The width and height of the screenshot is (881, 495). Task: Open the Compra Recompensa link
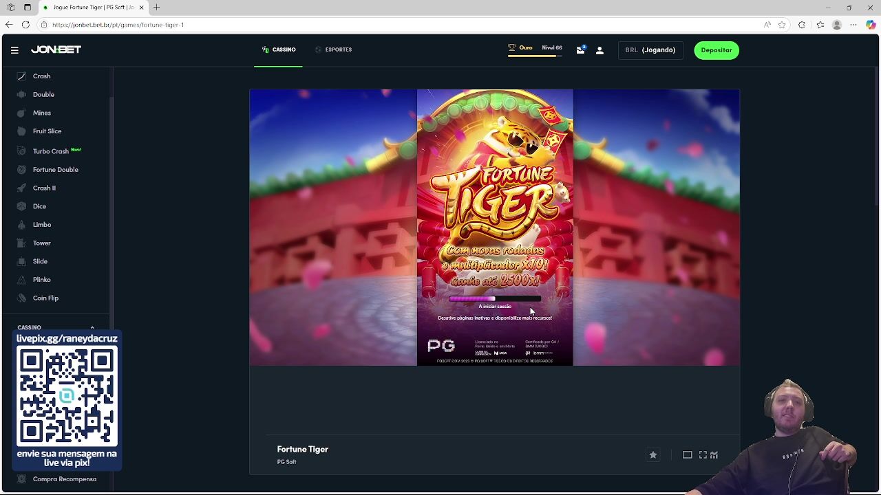click(65, 479)
